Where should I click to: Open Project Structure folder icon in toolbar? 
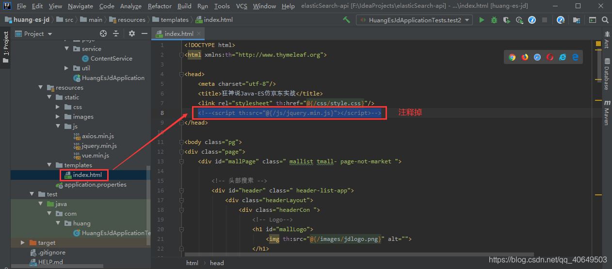click(577, 20)
